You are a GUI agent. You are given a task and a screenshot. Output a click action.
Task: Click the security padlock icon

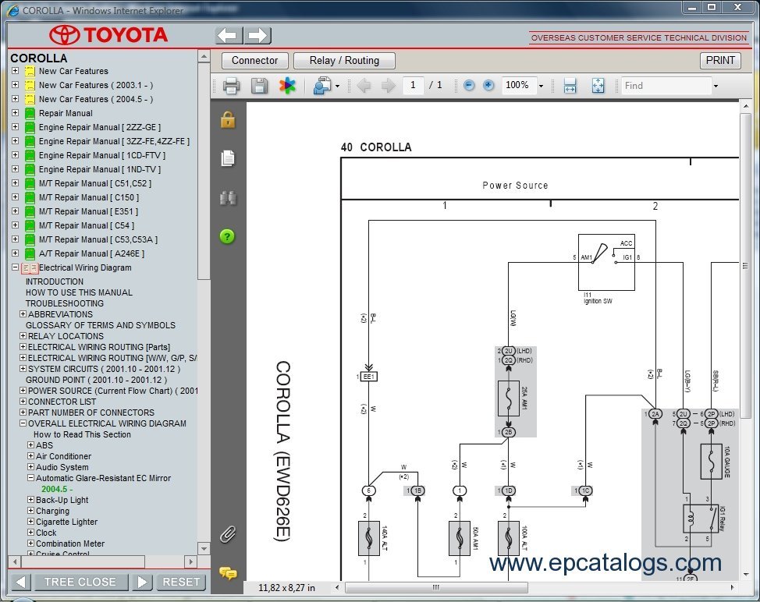[228, 119]
